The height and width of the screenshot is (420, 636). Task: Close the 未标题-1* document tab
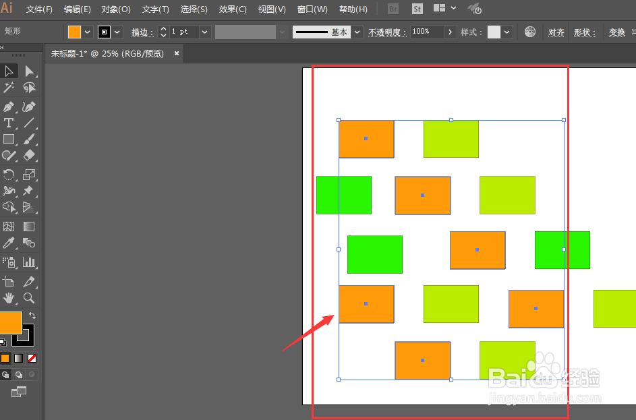177,53
